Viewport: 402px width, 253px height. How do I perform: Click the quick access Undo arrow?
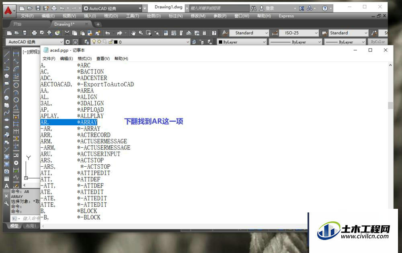coord(62,8)
